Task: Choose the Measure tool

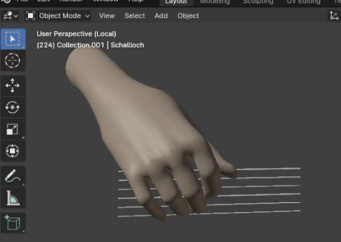Action: (13, 198)
